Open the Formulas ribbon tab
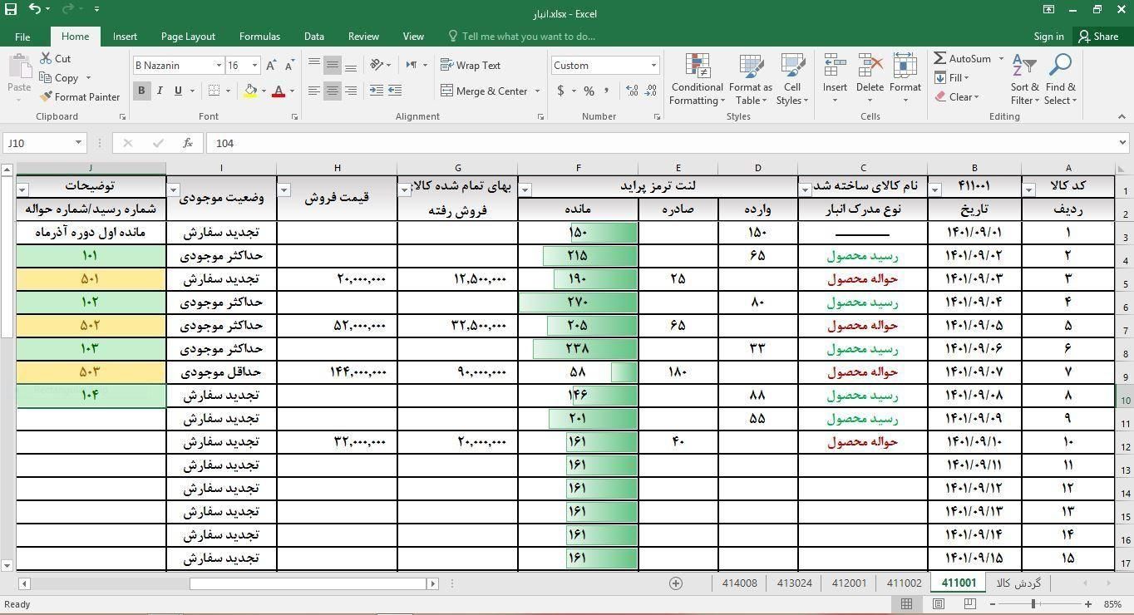 pyautogui.click(x=259, y=37)
